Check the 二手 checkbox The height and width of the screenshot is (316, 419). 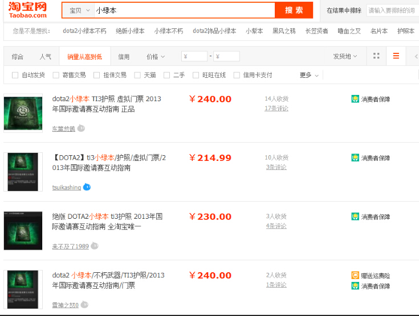[x=166, y=75]
